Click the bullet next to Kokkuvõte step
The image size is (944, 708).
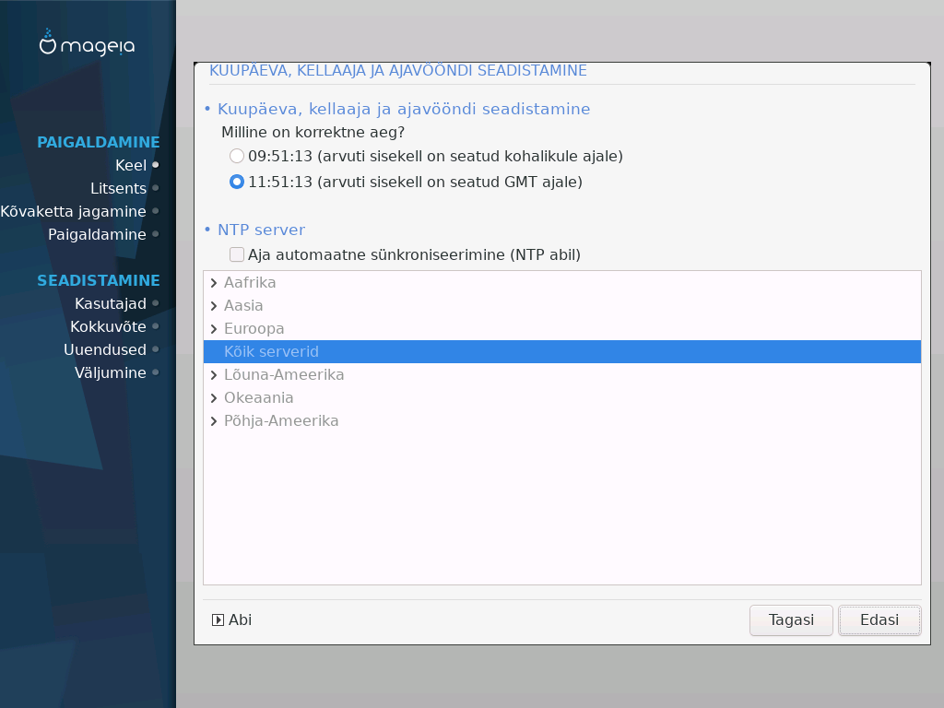pos(155,326)
